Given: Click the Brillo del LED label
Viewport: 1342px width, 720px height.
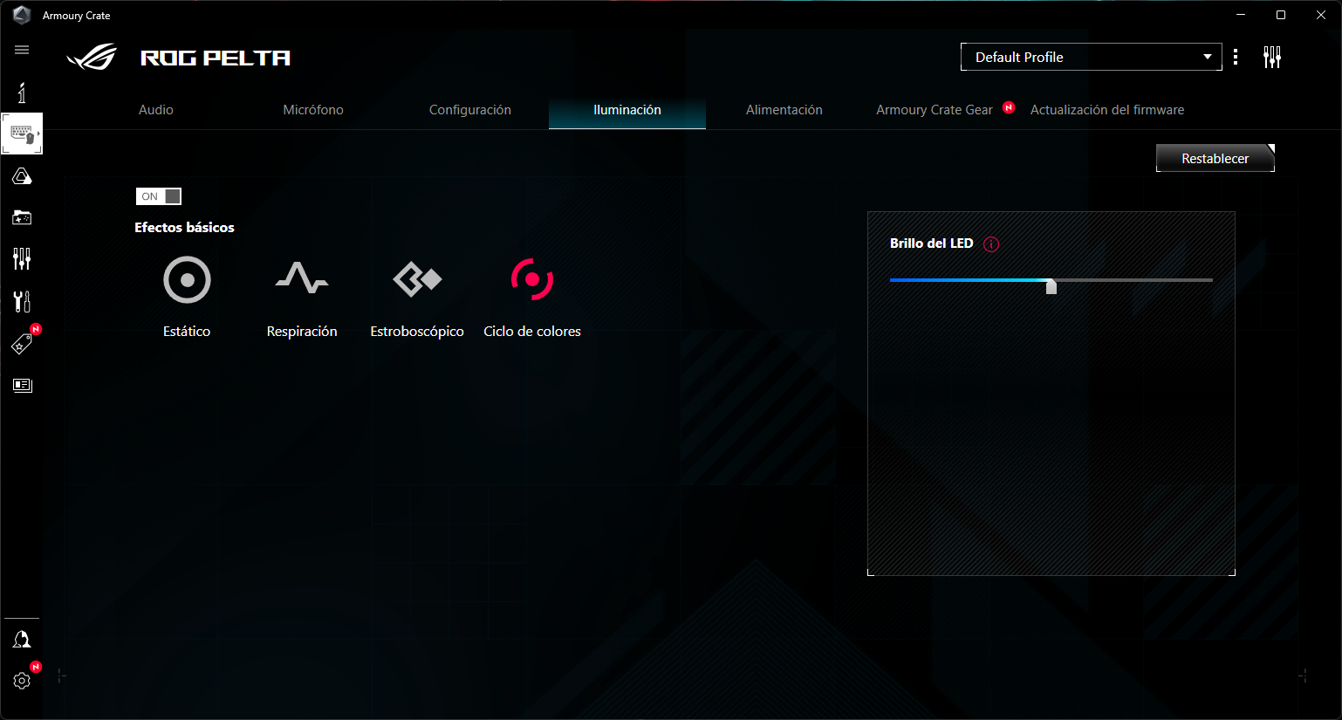Looking at the screenshot, I should [x=931, y=243].
